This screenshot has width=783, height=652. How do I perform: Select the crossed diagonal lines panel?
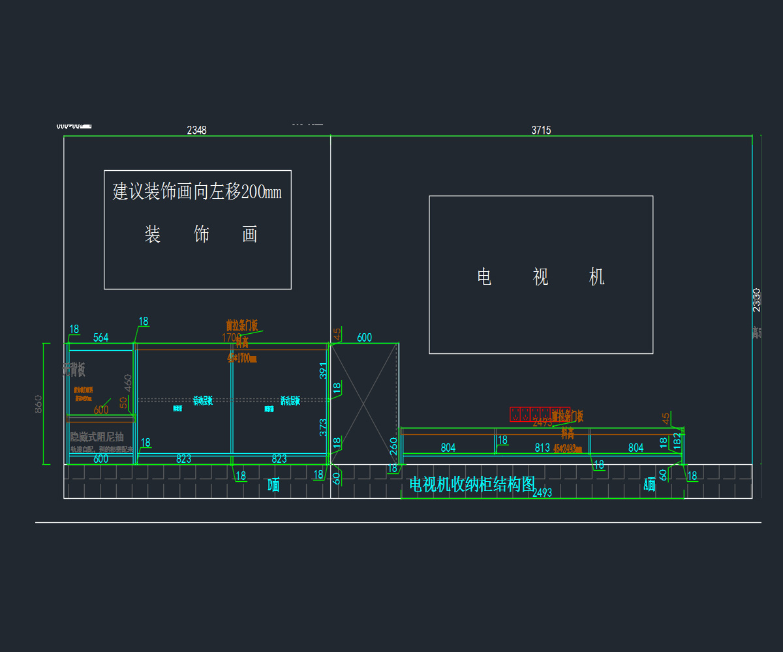pos(365,404)
